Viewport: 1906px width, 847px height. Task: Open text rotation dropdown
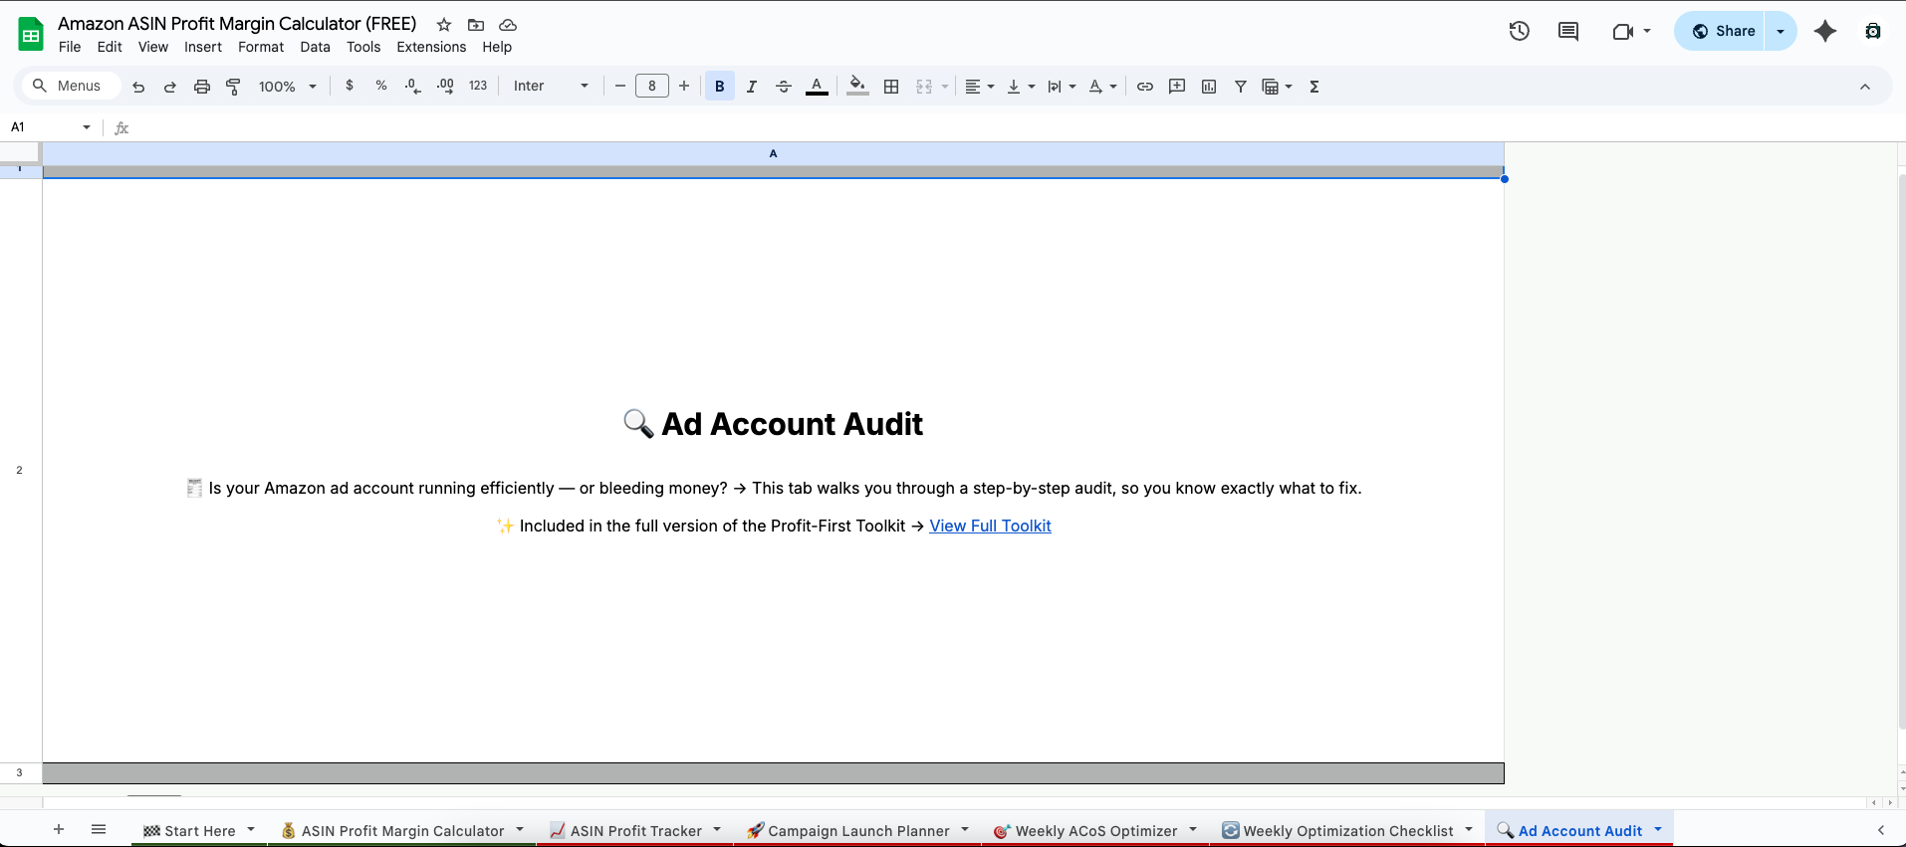click(x=1102, y=87)
